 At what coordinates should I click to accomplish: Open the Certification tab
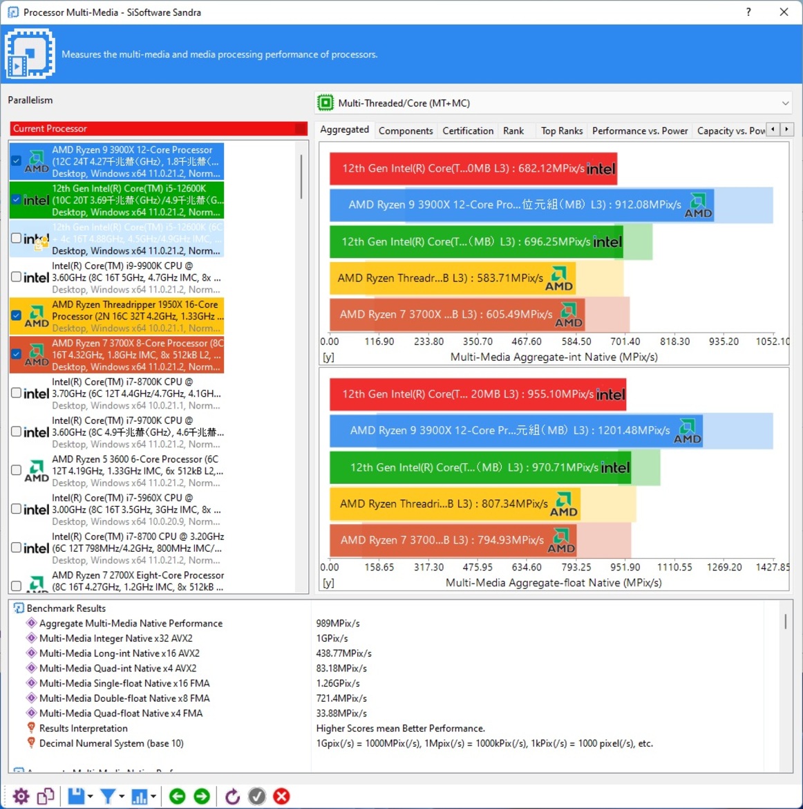pyautogui.click(x=468, y=131)
